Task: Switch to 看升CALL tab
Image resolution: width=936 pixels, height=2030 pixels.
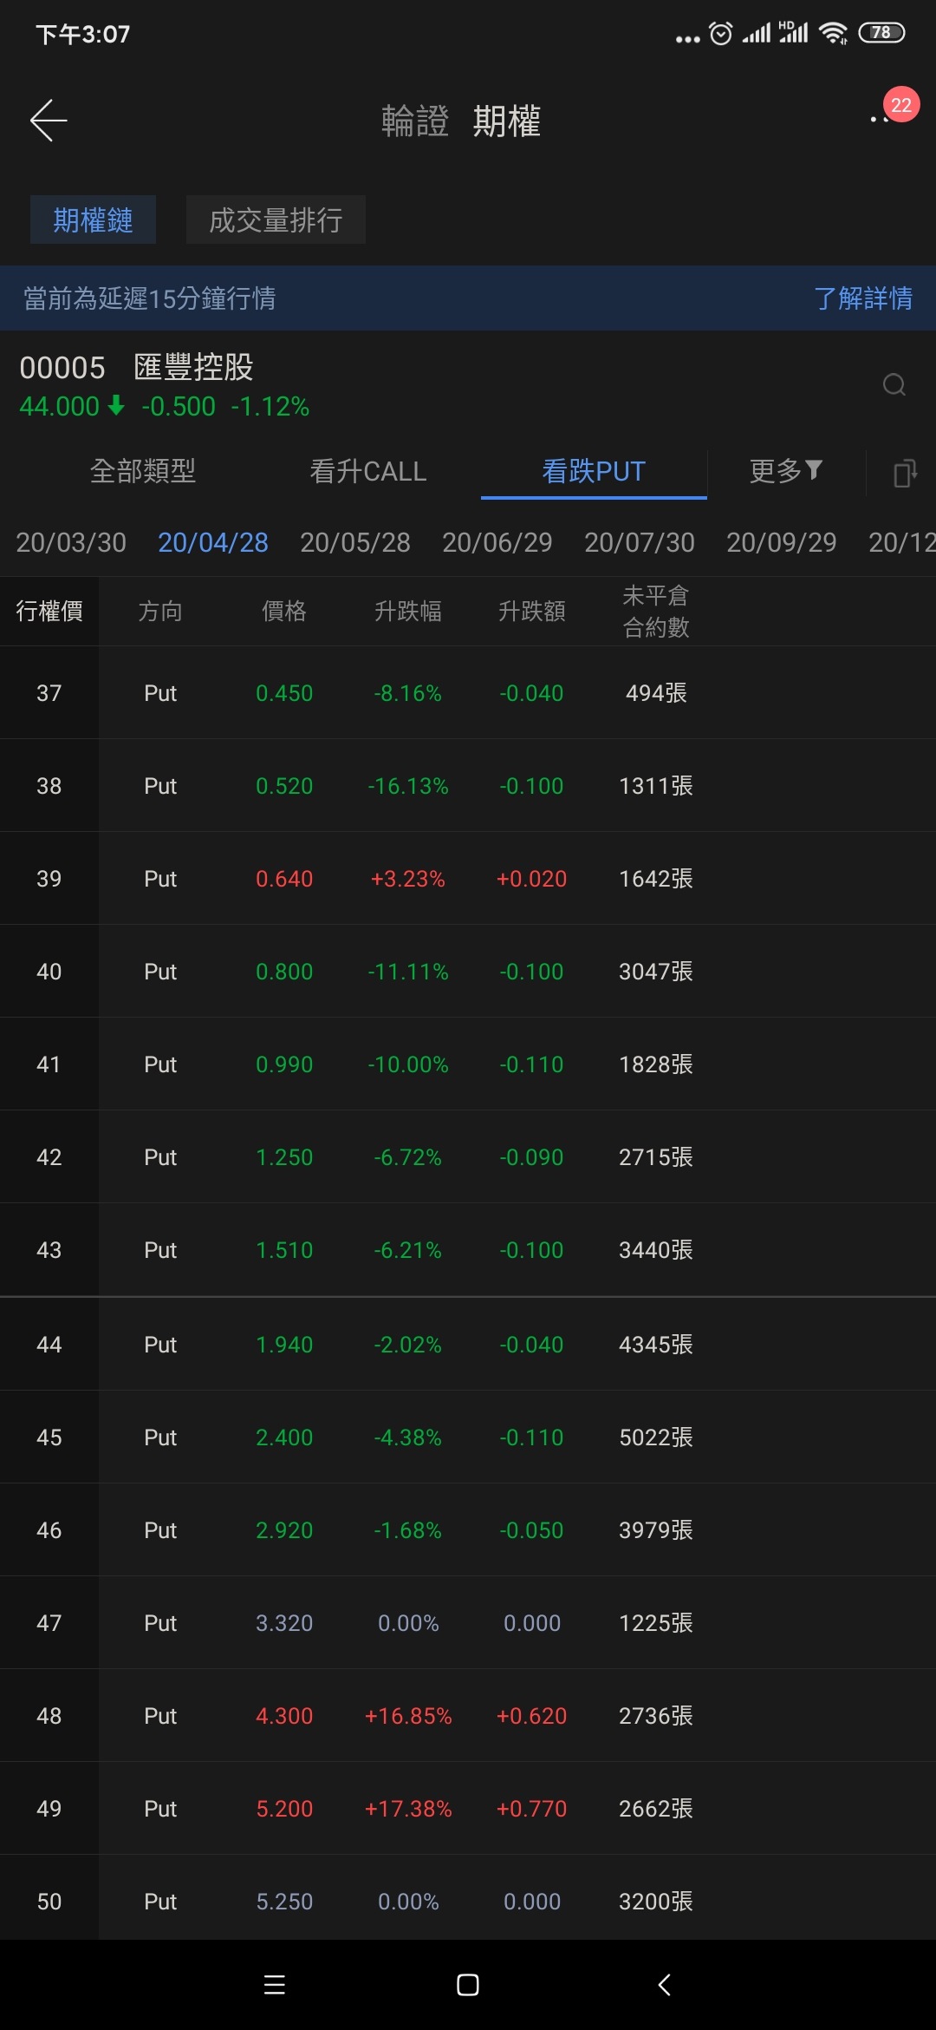Action: 368,471
